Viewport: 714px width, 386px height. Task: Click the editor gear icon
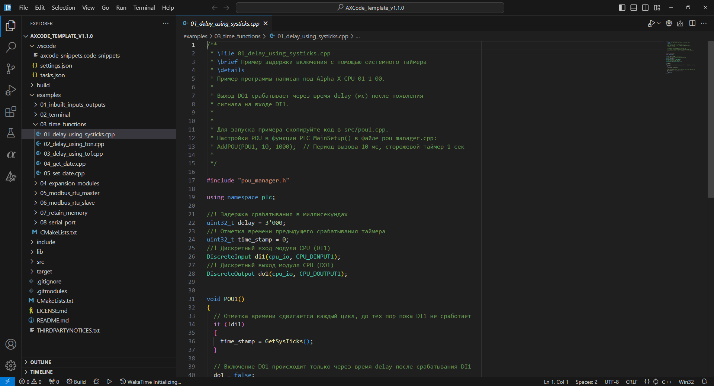(x=669, y=23)
